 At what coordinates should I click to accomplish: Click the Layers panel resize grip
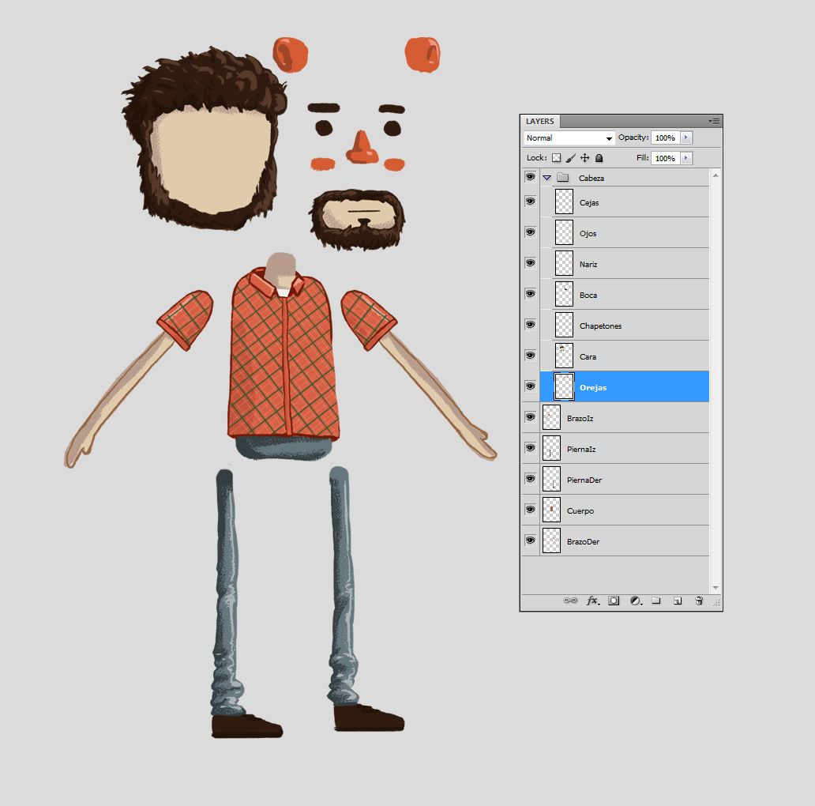717,602
